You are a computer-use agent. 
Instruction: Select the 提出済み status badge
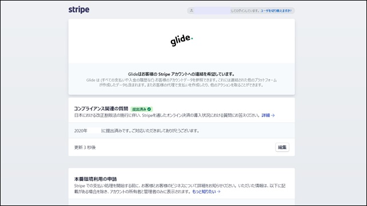[142, 109]
